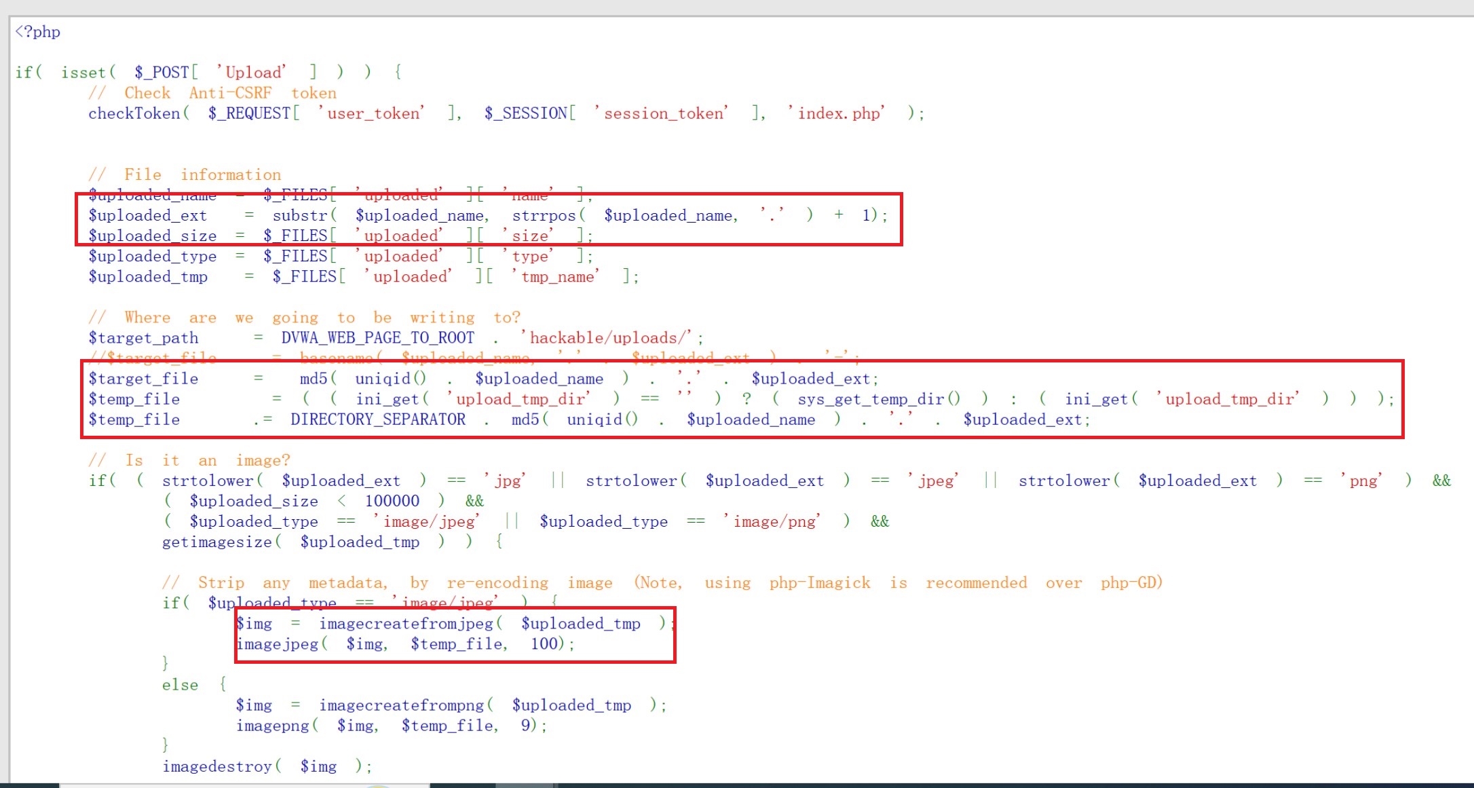The width and height of the screenshot is (1474, 788).
Task: Click the strrpos function name
Action: tap(544, 215)
